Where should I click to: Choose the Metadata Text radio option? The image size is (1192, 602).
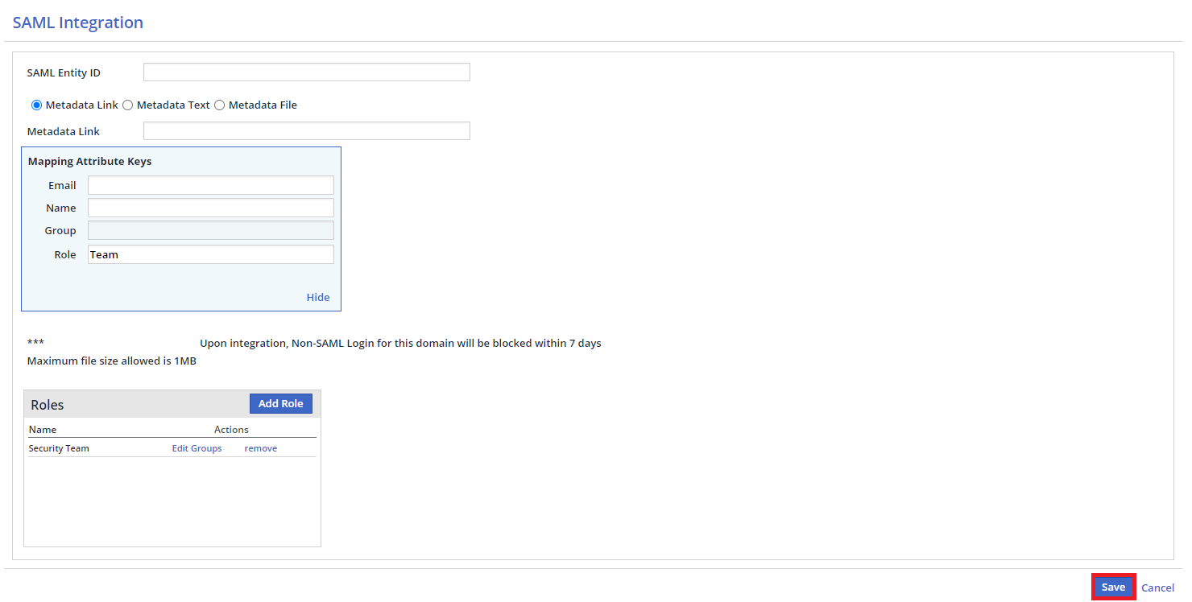128,105
